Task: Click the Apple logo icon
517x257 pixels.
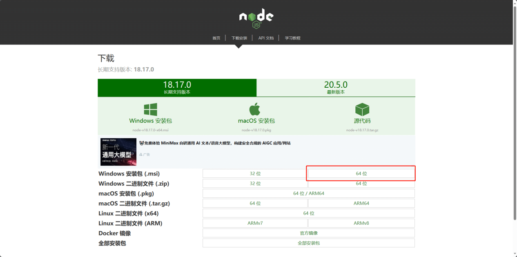Action: pos(255,109)
